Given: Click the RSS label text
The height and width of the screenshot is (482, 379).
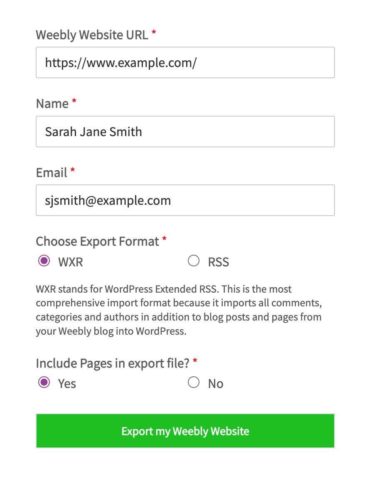Looking at the screenshot, I should (218, 262).
